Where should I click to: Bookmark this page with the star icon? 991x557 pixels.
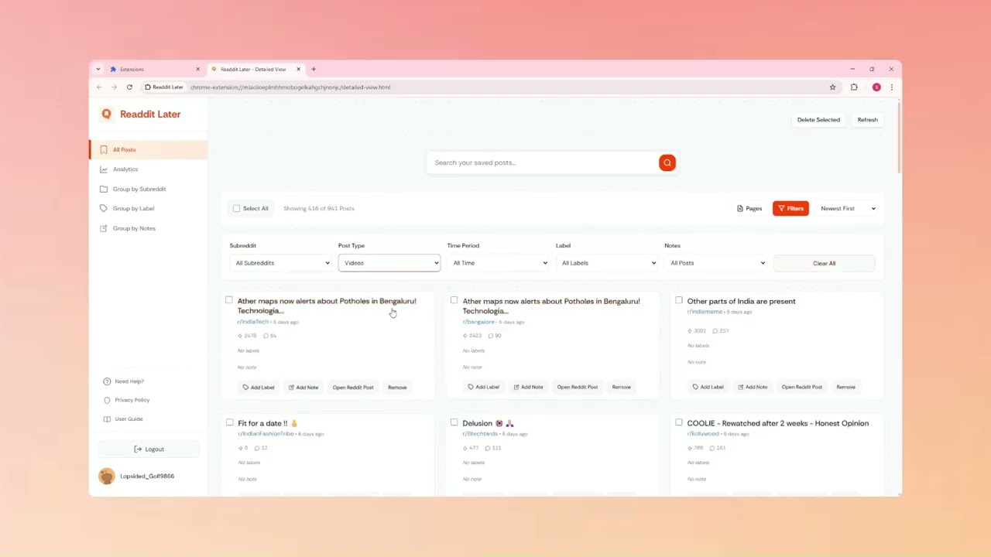833,87
